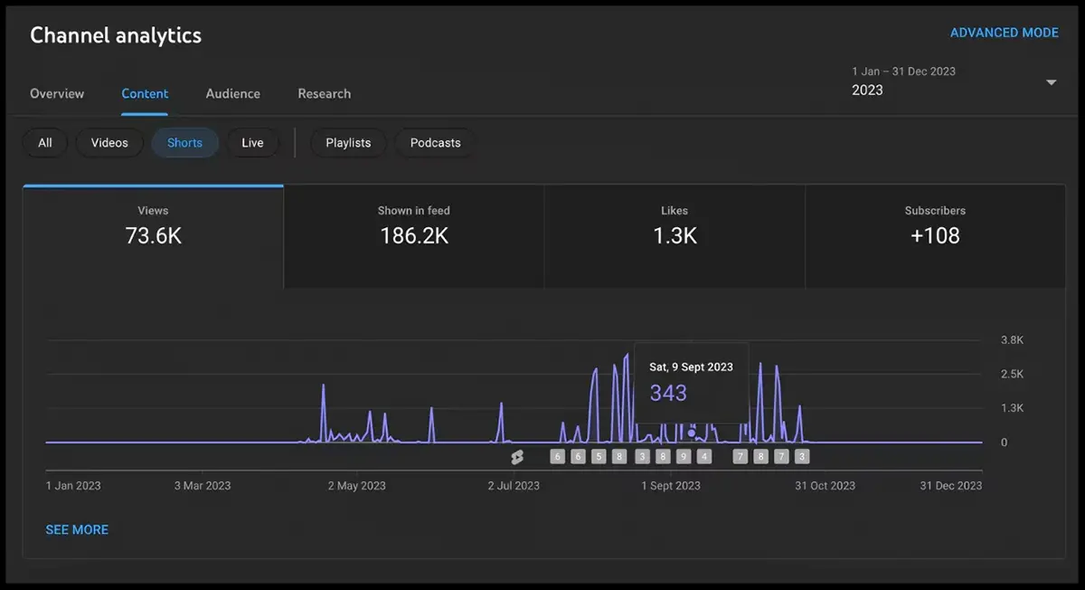Toggle the Live filter chip
Image resolution: width=1085 pixels, height=590 pixels.
[252, 143]
